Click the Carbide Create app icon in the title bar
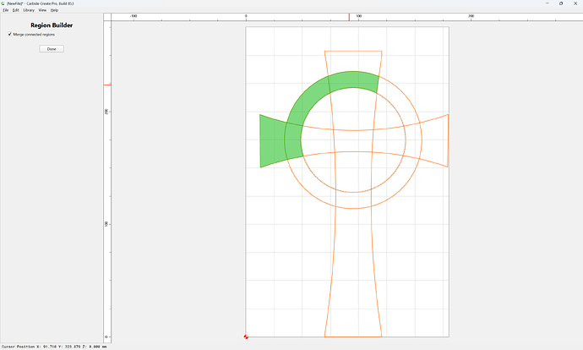583x350 pixels. 3,3
